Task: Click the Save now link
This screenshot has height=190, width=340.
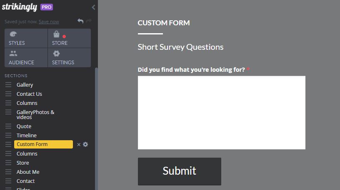Action: [x=49, y=22]
